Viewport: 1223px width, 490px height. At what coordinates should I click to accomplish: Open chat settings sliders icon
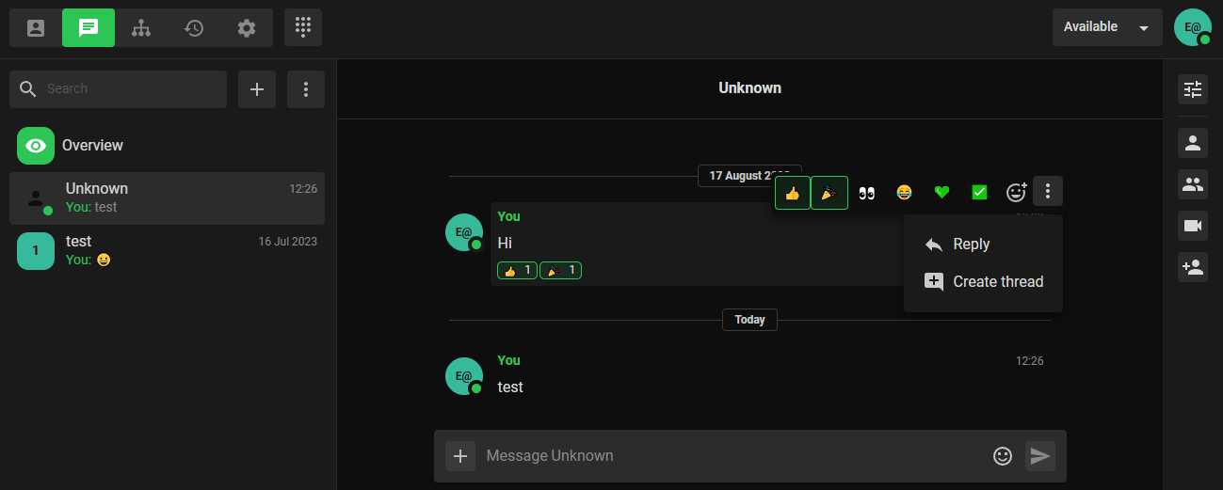click(x=1193, y=89)
